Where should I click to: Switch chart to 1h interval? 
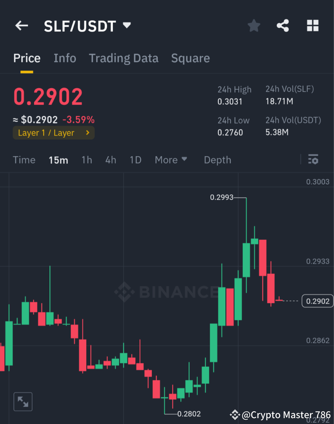point(87,160)
